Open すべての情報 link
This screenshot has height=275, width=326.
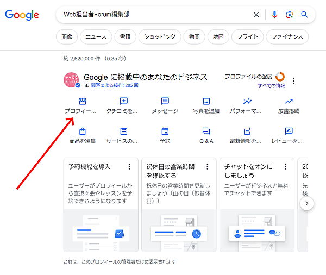click(271, 86)
